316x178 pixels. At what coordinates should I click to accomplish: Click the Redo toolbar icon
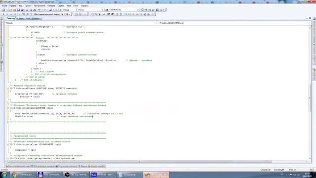[45, 10]
